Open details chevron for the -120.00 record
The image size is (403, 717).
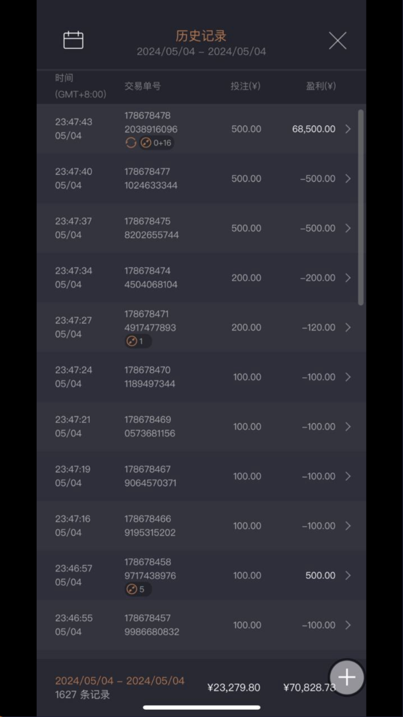pyautogui.click(x=348, y=328)
